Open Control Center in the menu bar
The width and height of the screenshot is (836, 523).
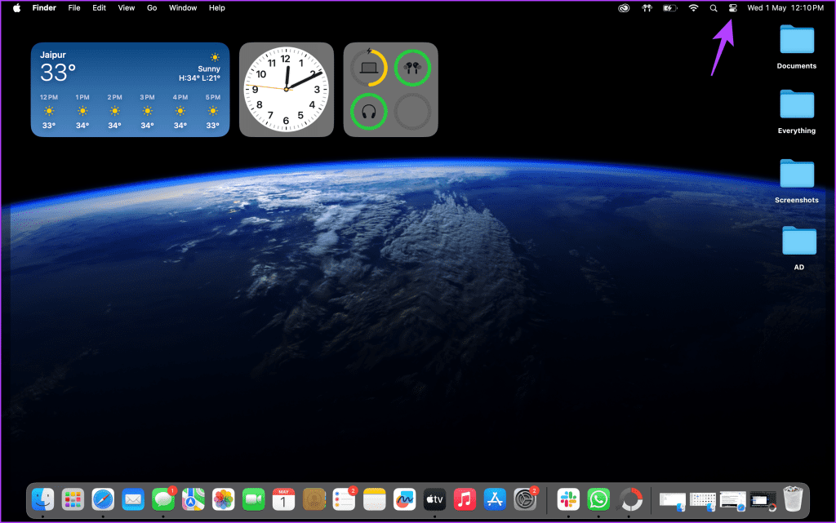click(x=732, y=8)
